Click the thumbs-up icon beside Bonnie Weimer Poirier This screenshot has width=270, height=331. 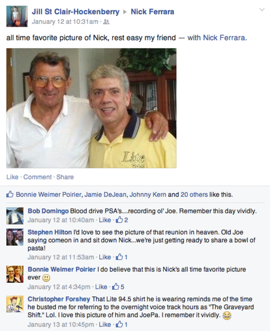pyautogui.click(x=10, y=194)
